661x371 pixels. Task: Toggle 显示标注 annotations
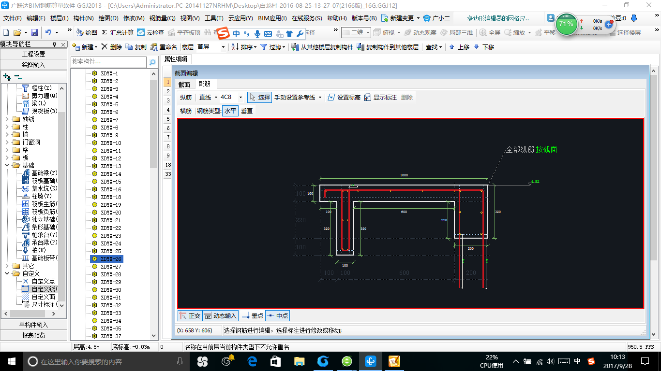[380, 97]
